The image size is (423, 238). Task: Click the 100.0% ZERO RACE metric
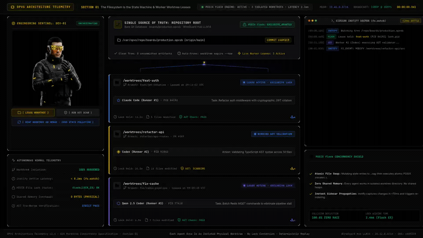(325, 217)
